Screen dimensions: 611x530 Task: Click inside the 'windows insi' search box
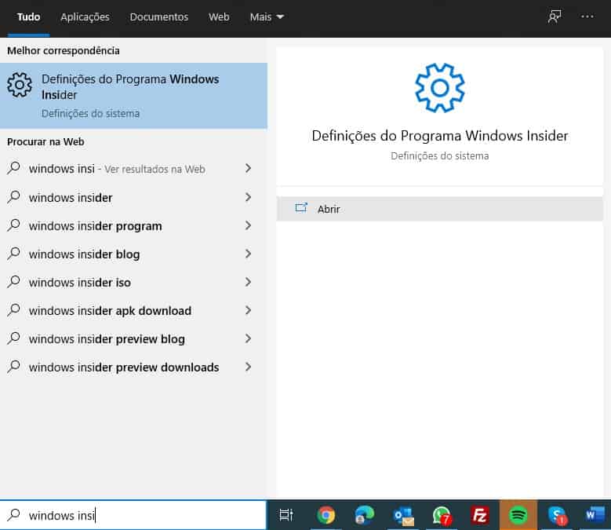pos(133,515)
